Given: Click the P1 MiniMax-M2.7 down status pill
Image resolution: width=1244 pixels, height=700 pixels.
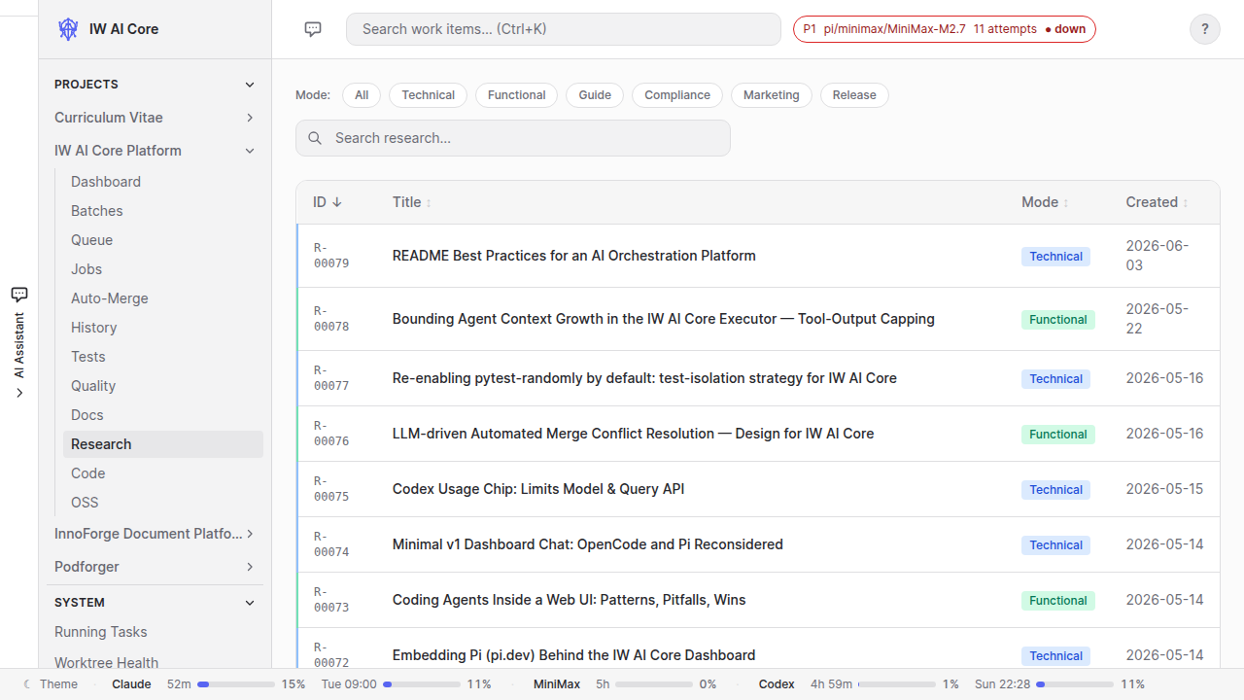Looking at the screenshot, I should [x=945, y=29].
